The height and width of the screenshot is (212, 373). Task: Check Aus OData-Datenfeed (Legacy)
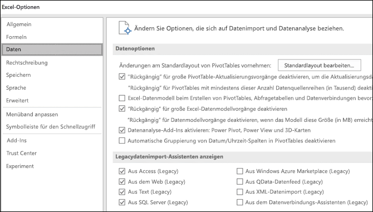pyautogui.click(x=239, y=182)
